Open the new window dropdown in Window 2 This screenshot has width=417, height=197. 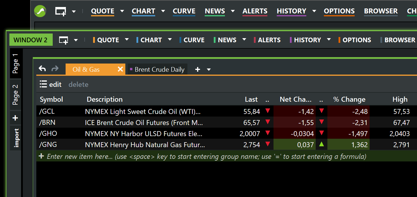click(76, 40)
